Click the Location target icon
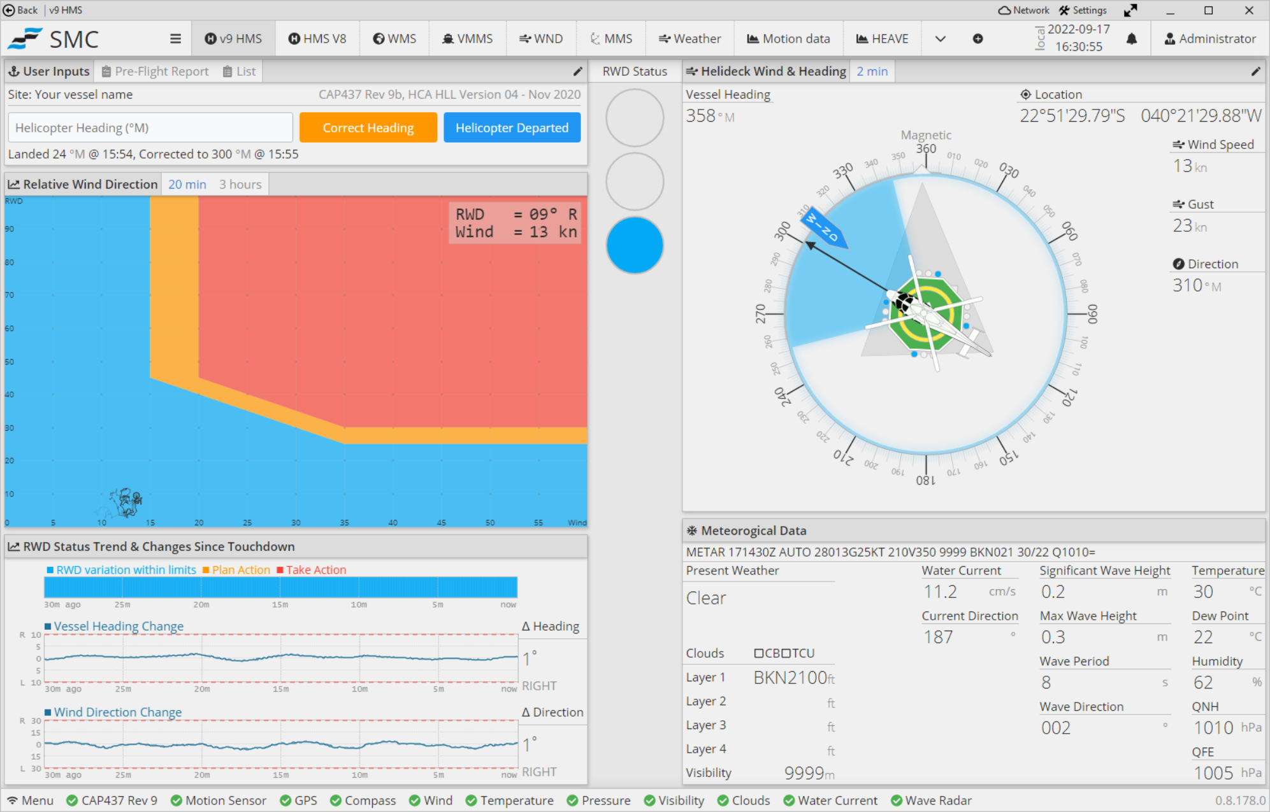Screen dimensions: 1270x812 [x=1025, y=94]
